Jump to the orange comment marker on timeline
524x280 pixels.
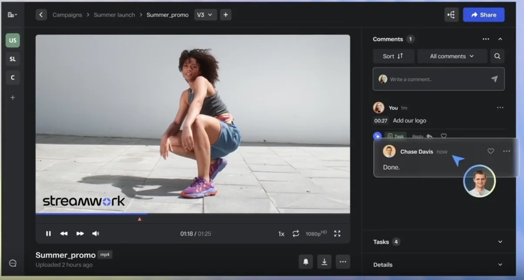tap(139, 219)
